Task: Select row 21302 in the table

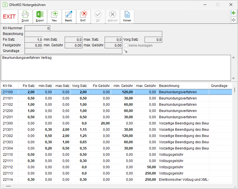Action: click(117, 136)
